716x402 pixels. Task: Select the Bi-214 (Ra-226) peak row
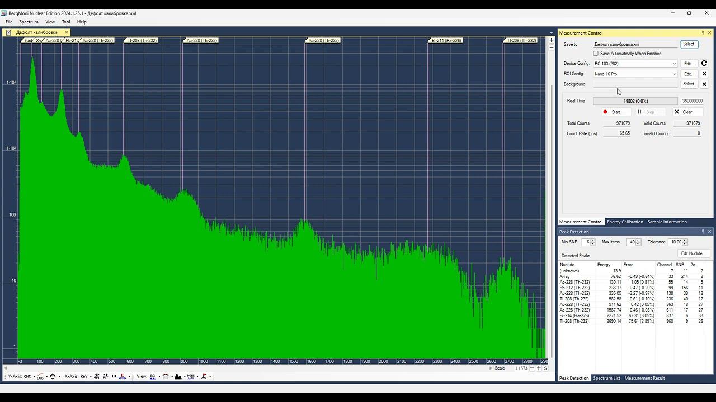[632, 315]
